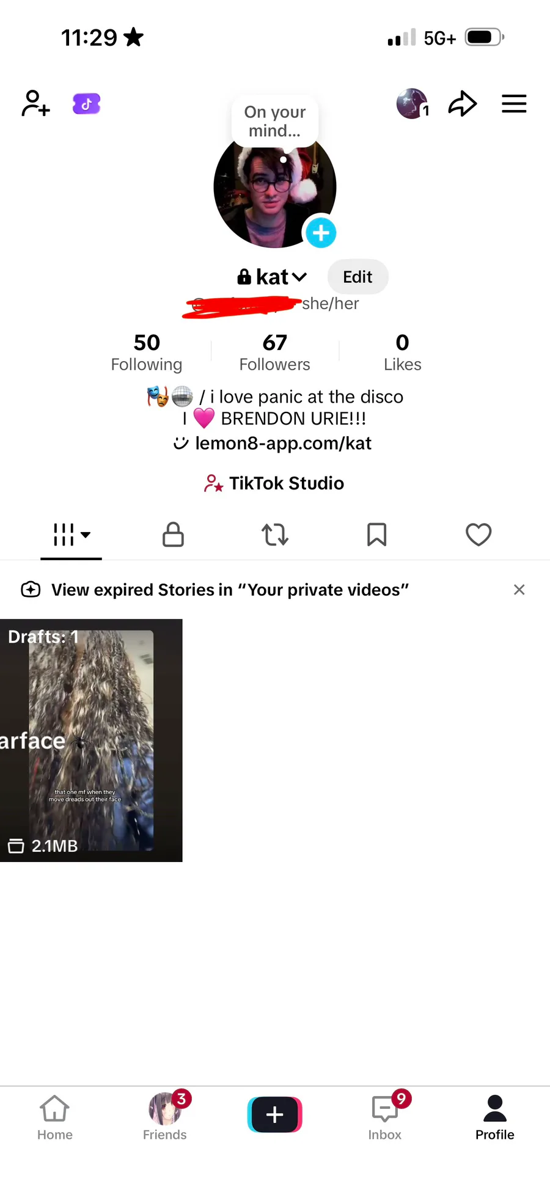Click the Edit profile button
550x1192 pixels.
tap(358, 277)
